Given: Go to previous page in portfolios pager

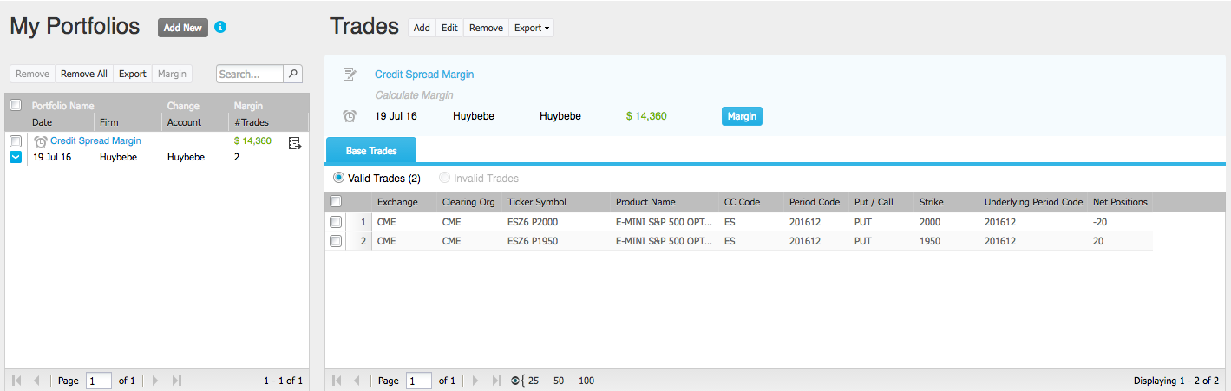Looking at the screenshot, I should click(36, 381).
